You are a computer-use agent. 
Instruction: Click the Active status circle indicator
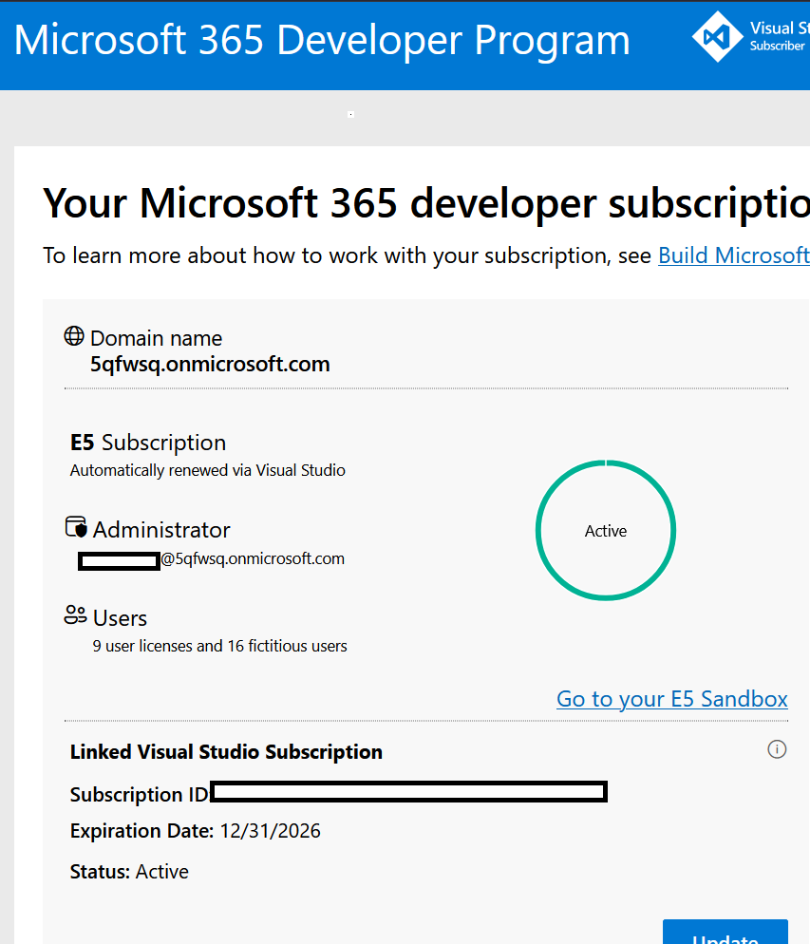[x=606, y=530]
